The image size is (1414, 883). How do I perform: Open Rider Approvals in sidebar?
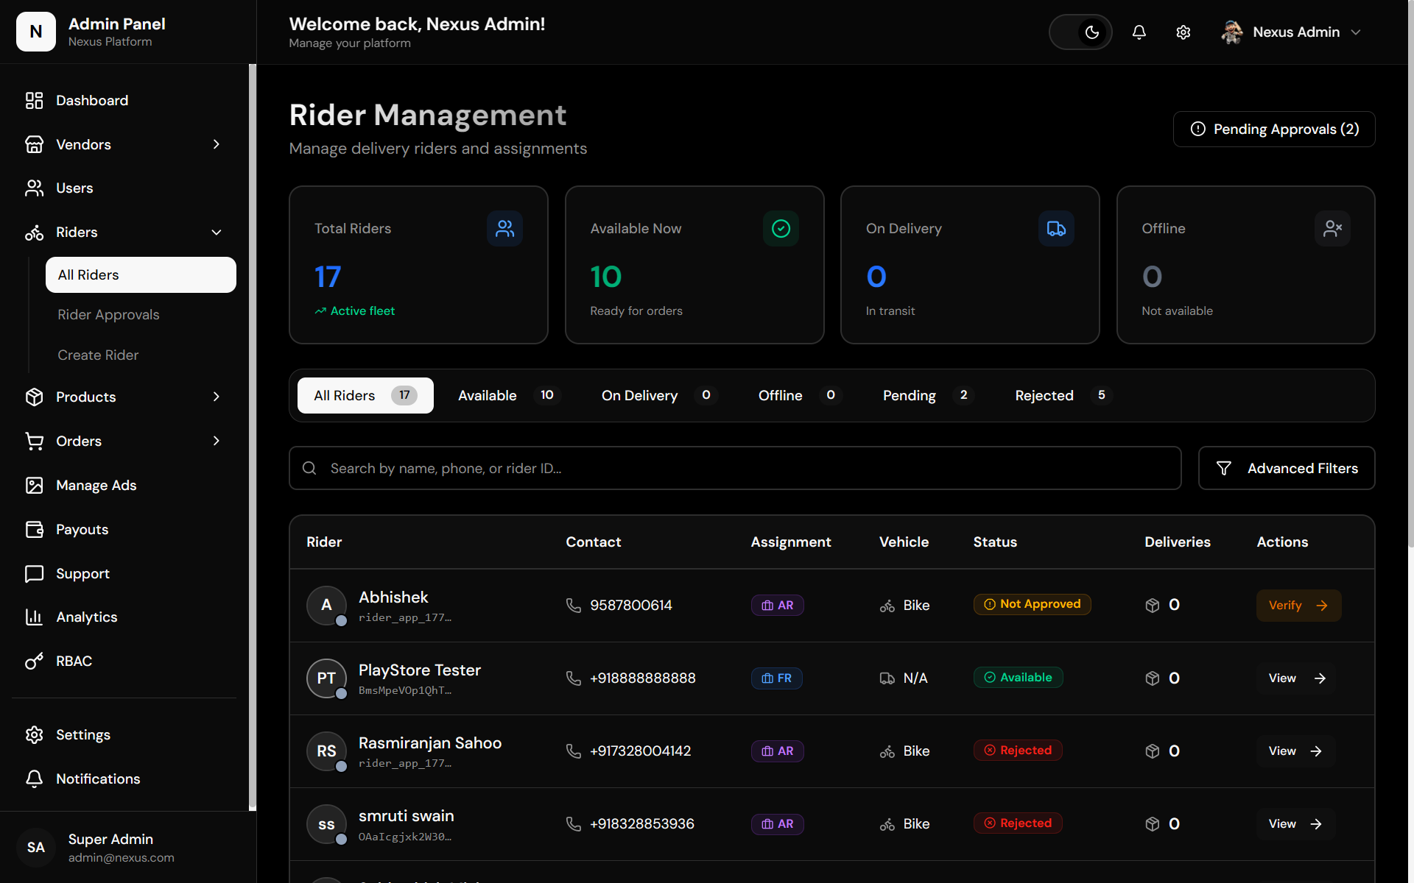(x=108, y=315)
